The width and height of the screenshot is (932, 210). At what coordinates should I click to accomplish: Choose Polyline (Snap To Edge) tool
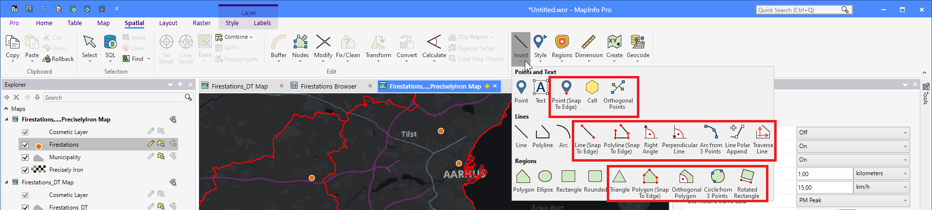point(621,139)
